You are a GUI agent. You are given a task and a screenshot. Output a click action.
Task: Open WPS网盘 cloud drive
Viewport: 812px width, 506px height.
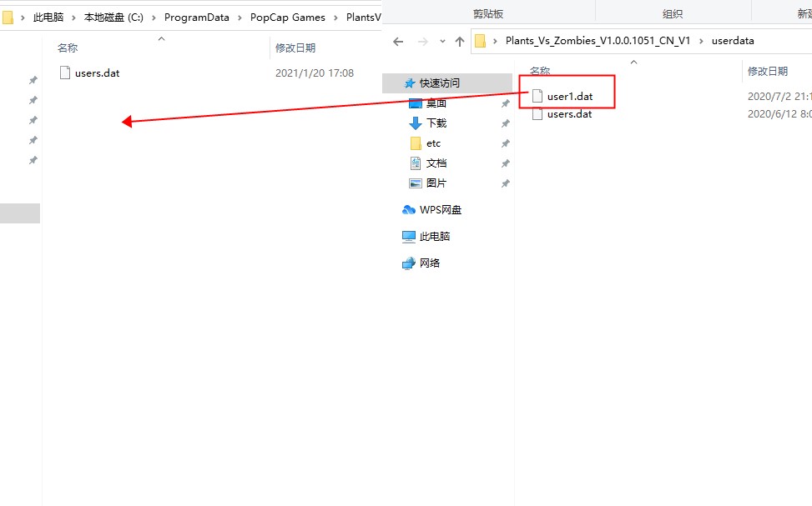coord(440,209)
